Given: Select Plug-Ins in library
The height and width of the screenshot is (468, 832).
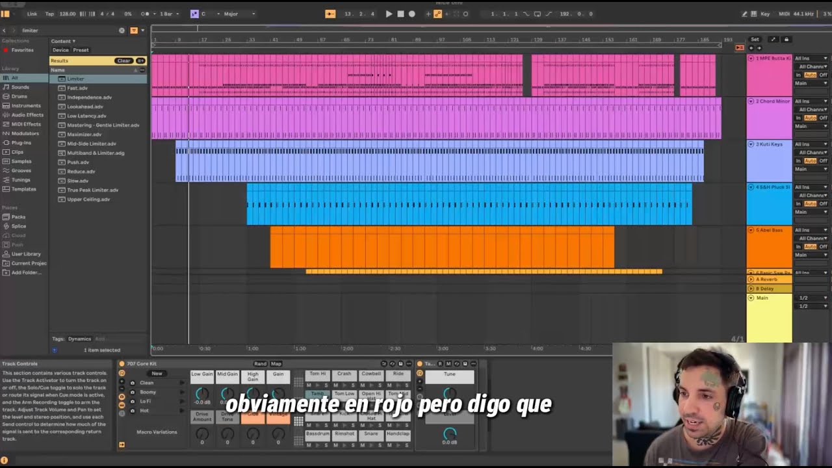Looking at the screenshot, I should point(21,142).
